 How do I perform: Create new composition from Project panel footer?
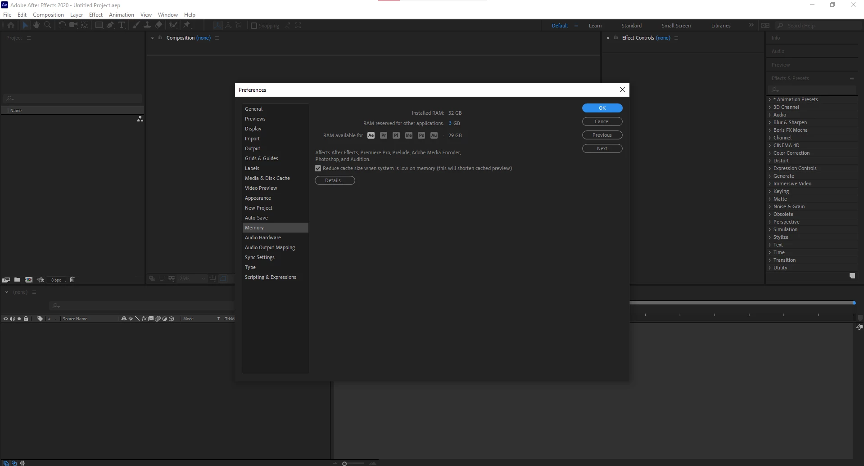coord(29,280)
